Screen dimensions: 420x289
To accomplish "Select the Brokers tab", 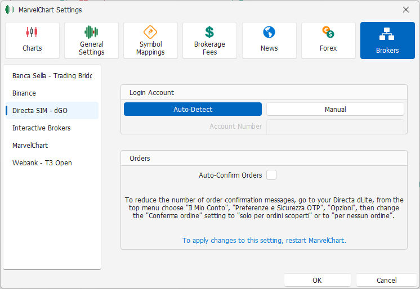I will (x=387, y=40).
